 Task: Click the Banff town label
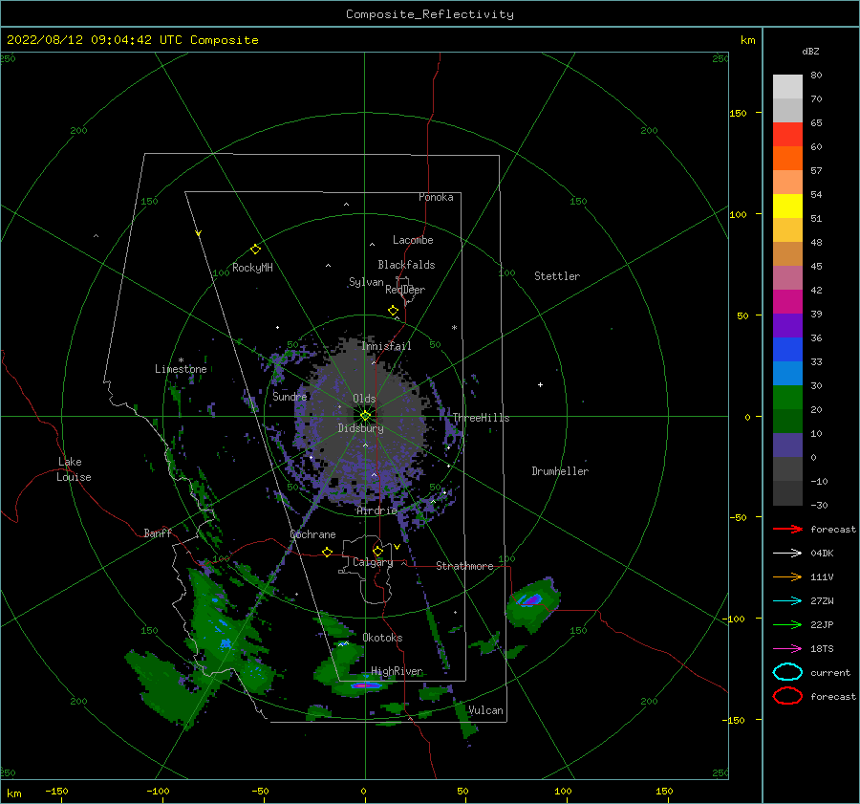(x=158, y=532)
